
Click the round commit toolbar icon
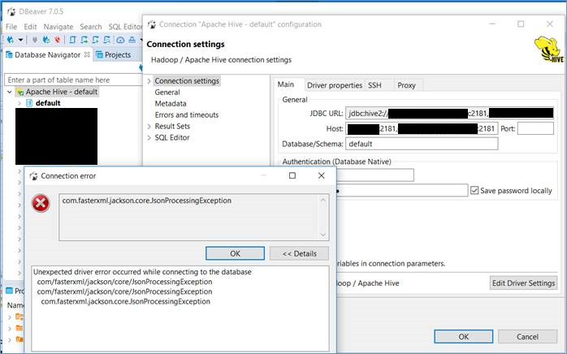(x=120, y=40)
